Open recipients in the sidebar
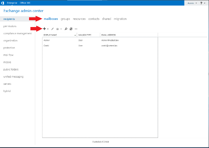 click(9, 19)
